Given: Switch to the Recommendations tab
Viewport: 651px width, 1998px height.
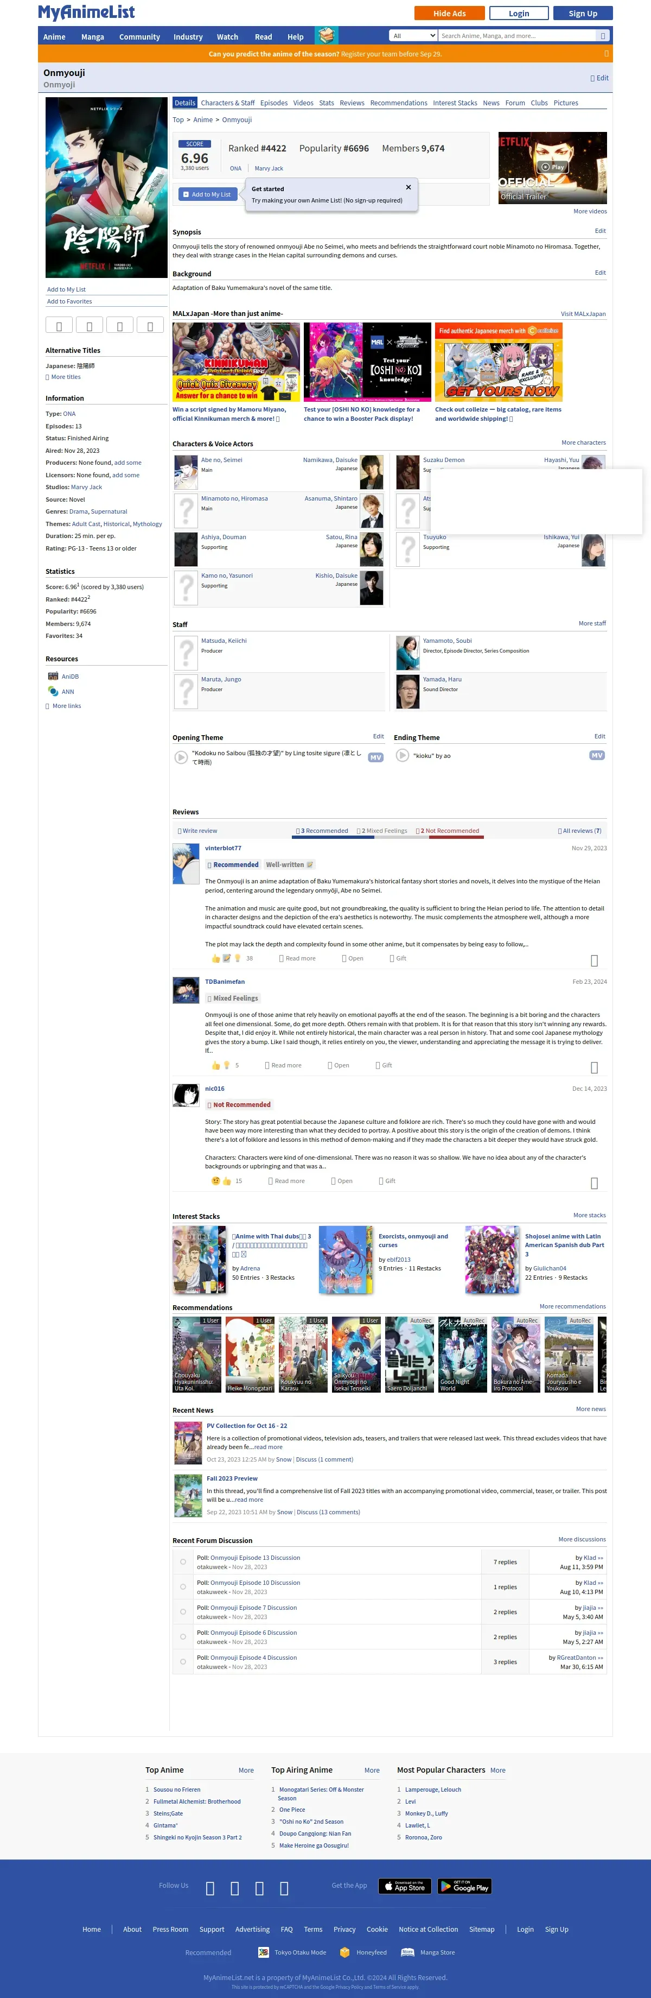Looking at the screenshot, I should click(x=398, y=103).
